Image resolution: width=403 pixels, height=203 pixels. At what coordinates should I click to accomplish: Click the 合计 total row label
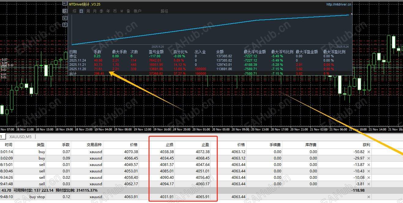pyautogui.click(x=73, y=74)
